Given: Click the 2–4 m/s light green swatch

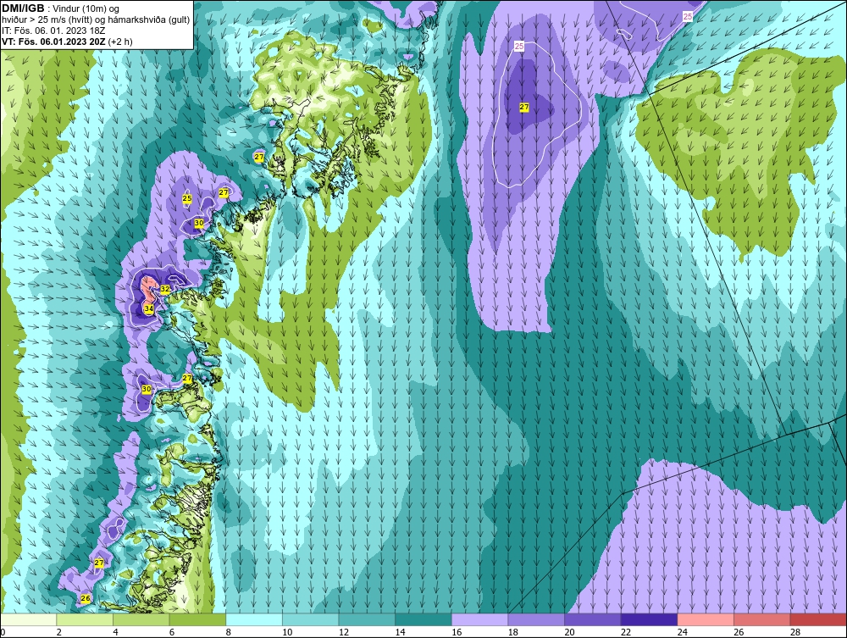Looking at the screenshot, I should [85, 619].
